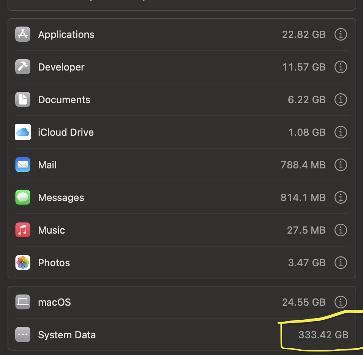Click iCloud Drive info button
363x355 pixels.
(x=341, y=132)
